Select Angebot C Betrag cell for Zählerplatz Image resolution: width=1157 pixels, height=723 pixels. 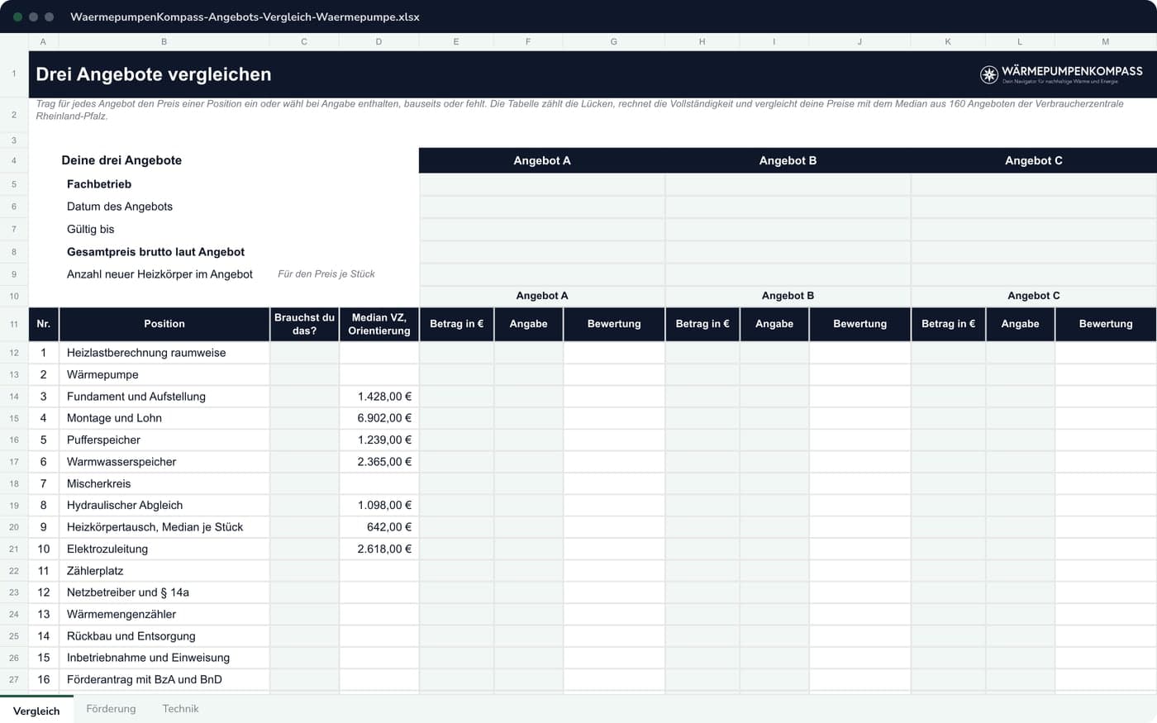click(x=948, y=571)
